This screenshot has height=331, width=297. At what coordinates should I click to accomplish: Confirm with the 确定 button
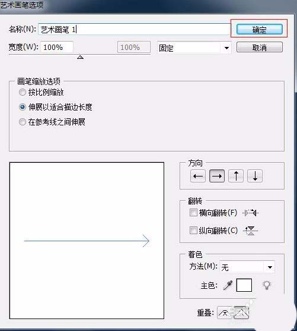[x=260, y=29]
